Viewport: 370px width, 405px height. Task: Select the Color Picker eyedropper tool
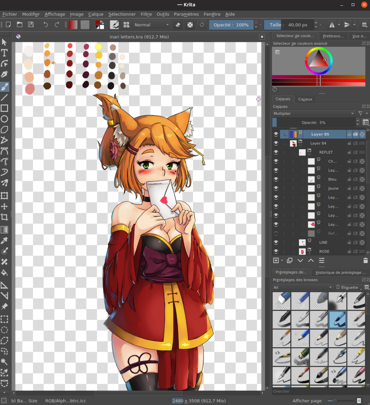4,240
